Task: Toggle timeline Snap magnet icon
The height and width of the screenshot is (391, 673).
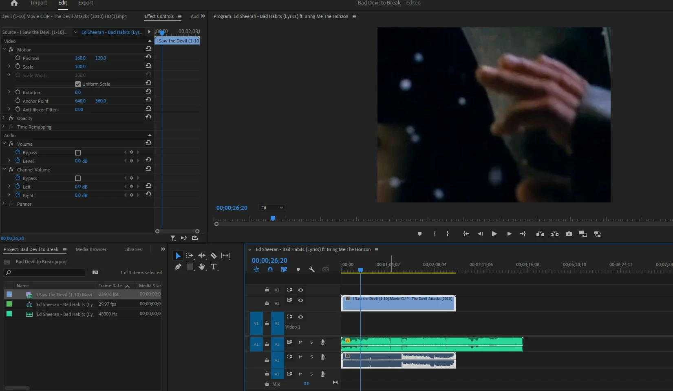Action: point(270,270)
